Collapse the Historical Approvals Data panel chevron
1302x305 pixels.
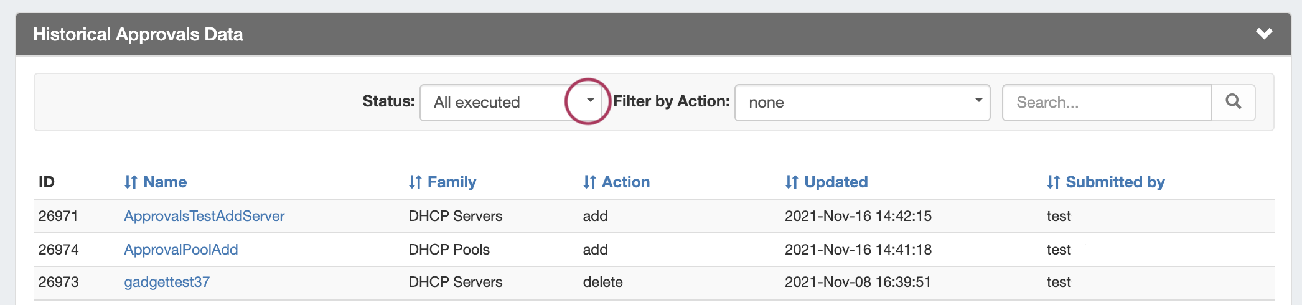click(x=1263, y=34)
